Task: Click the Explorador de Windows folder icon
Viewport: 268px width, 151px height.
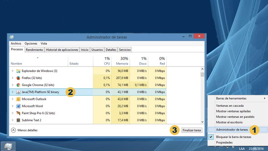Action: point(18,71)
